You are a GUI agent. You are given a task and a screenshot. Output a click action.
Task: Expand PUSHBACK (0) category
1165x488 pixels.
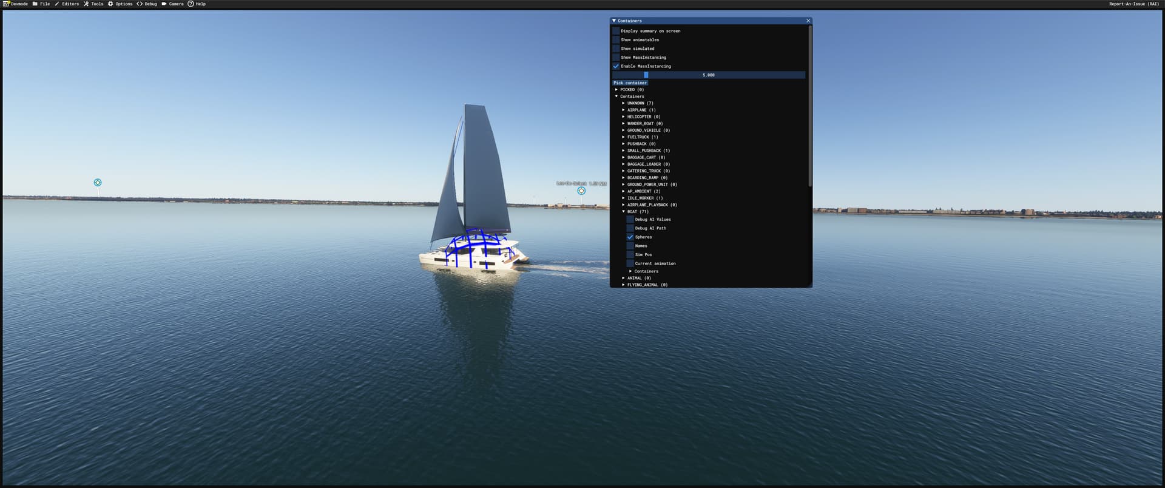623,144
